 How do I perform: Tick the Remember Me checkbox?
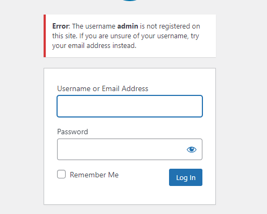pos(61,174)
